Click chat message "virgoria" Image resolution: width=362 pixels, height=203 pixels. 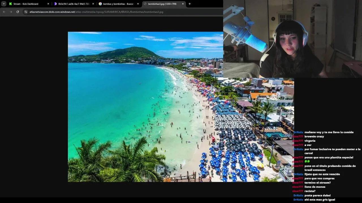[310, 141]
